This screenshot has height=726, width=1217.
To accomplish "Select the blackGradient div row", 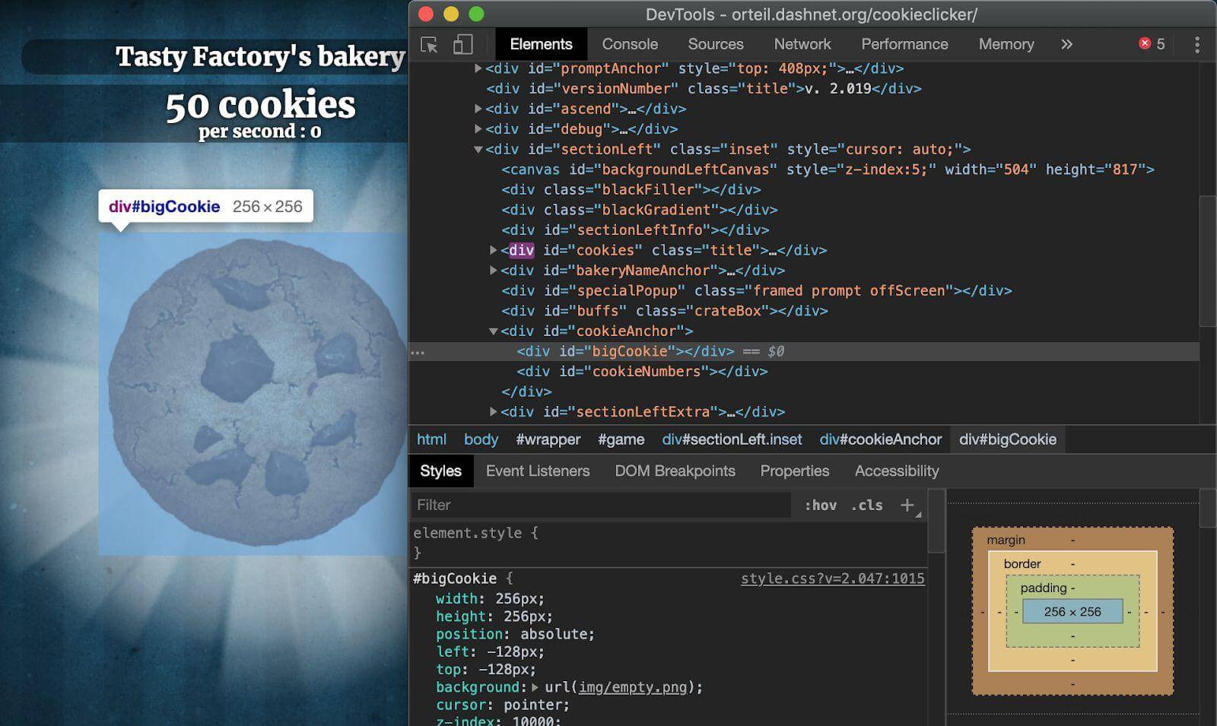I will click(x=639, y=210).
